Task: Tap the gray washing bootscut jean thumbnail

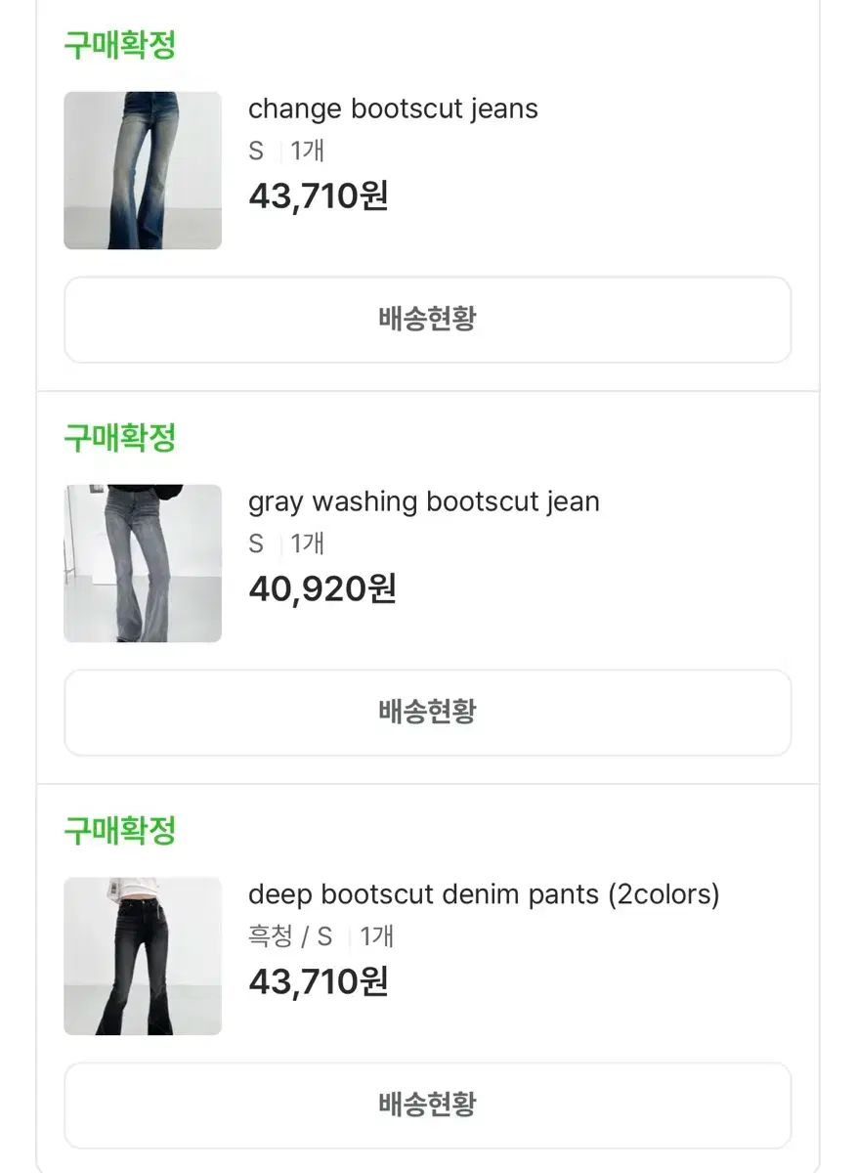Action: pos(143,563)
